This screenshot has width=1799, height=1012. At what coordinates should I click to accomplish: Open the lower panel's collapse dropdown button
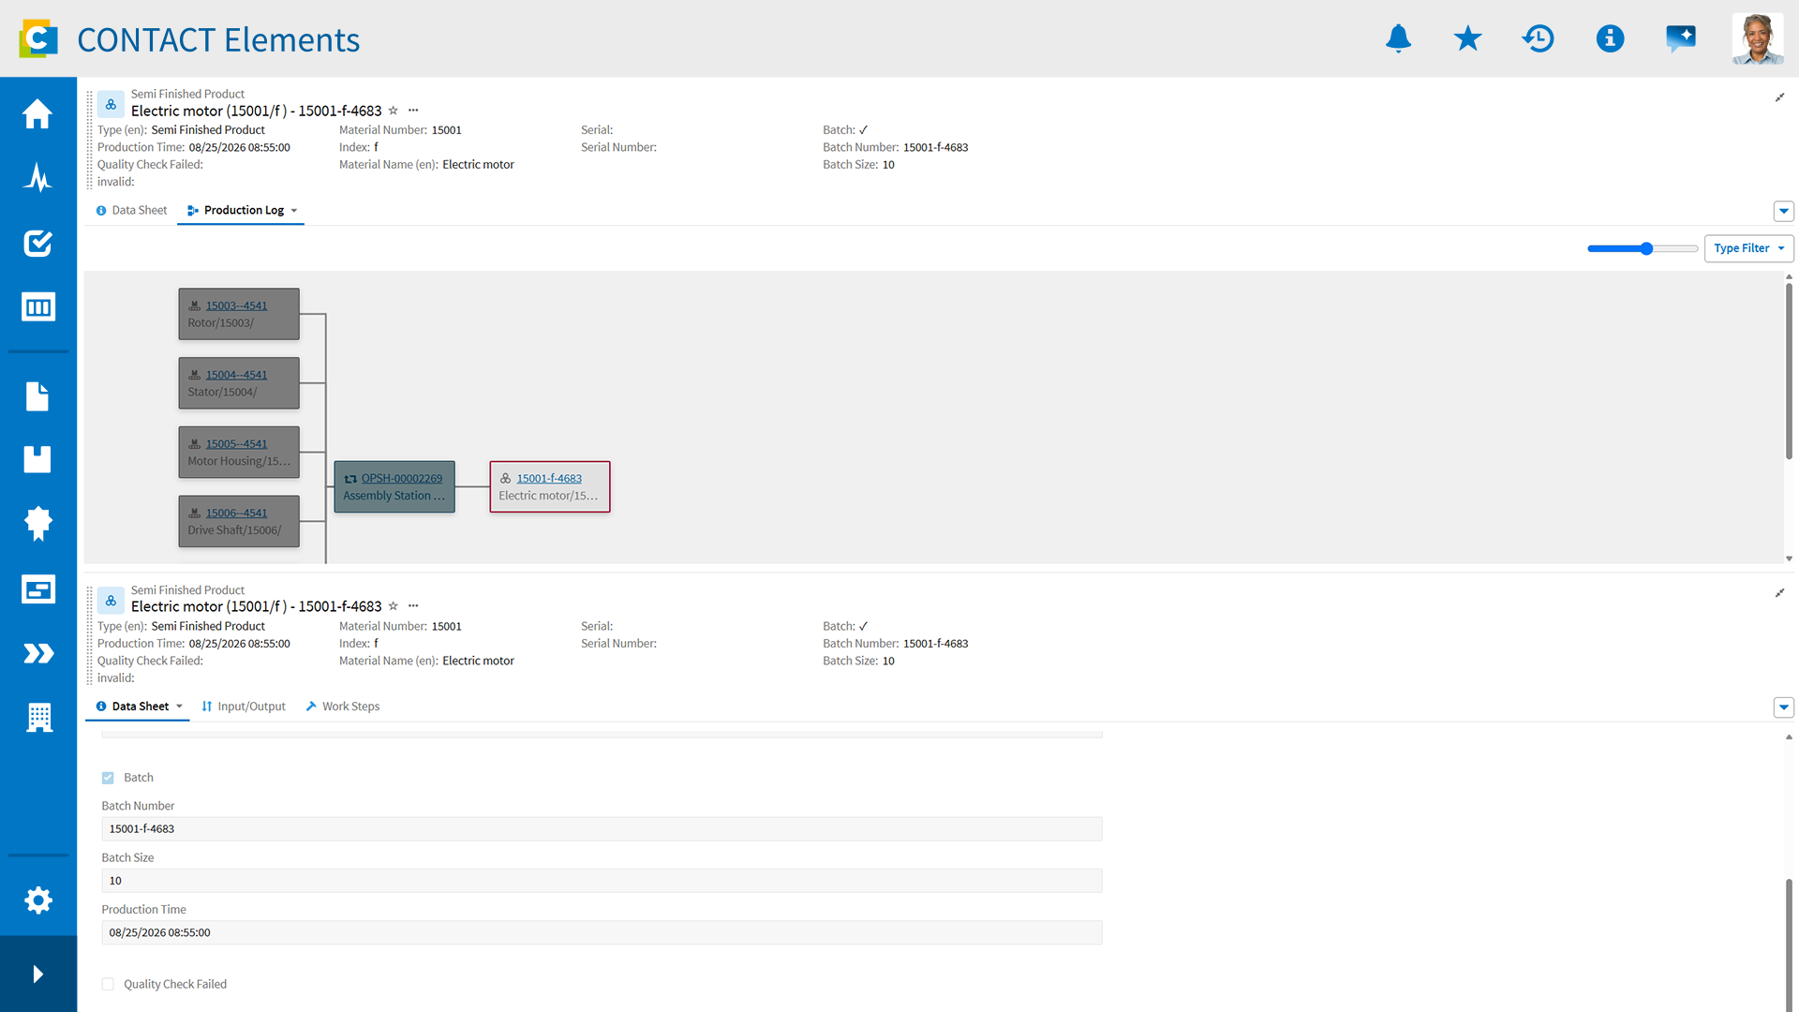pyautogui.click(x=1784, y=707)
